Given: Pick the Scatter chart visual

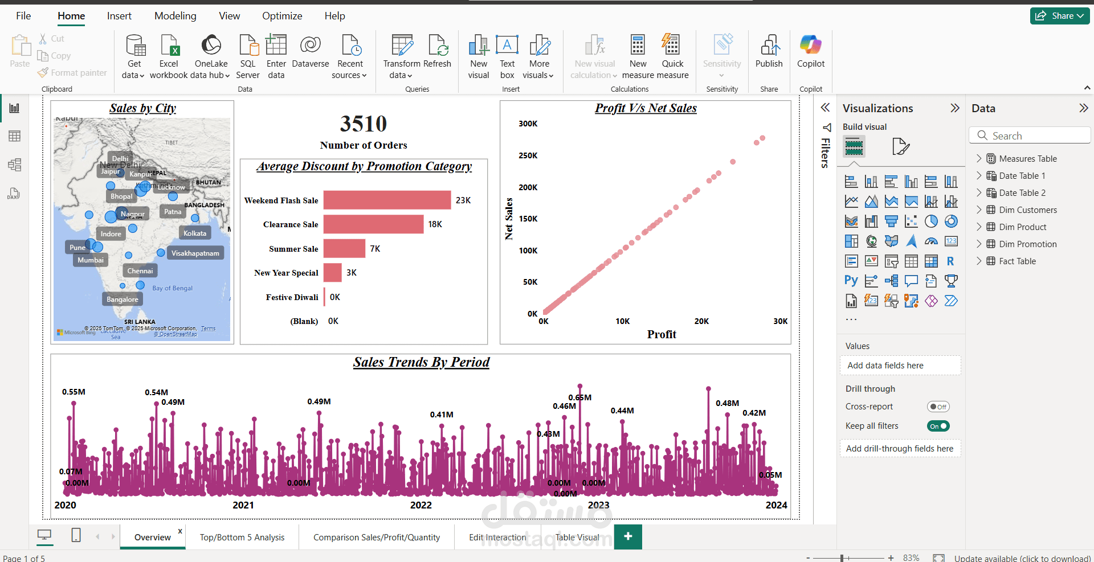Looking at the screenshot, I should [911, 221].
